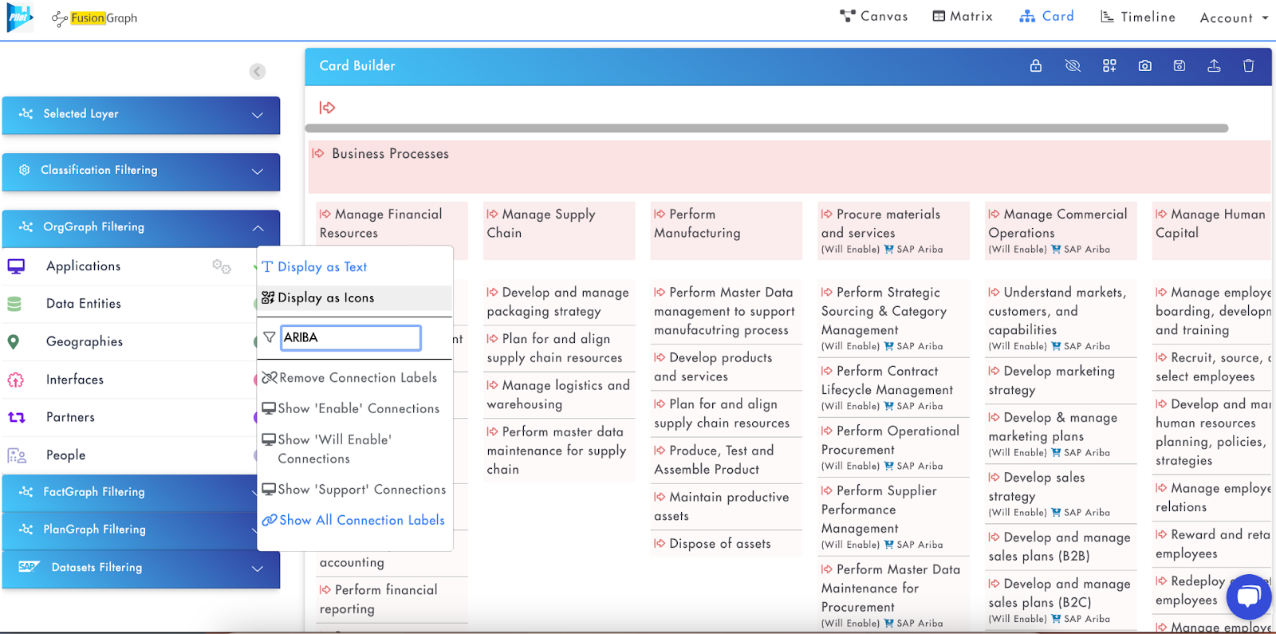This screenshot has width=1276, height=634.
Task: Click the Business Processes header expand icon
Action: click(318, 153)
